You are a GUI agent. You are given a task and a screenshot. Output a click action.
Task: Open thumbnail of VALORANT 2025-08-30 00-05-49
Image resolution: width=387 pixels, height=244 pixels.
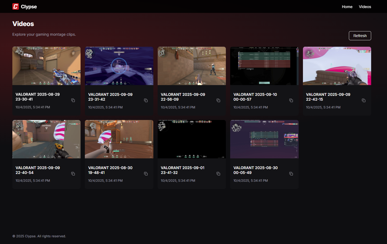point(264,139)
